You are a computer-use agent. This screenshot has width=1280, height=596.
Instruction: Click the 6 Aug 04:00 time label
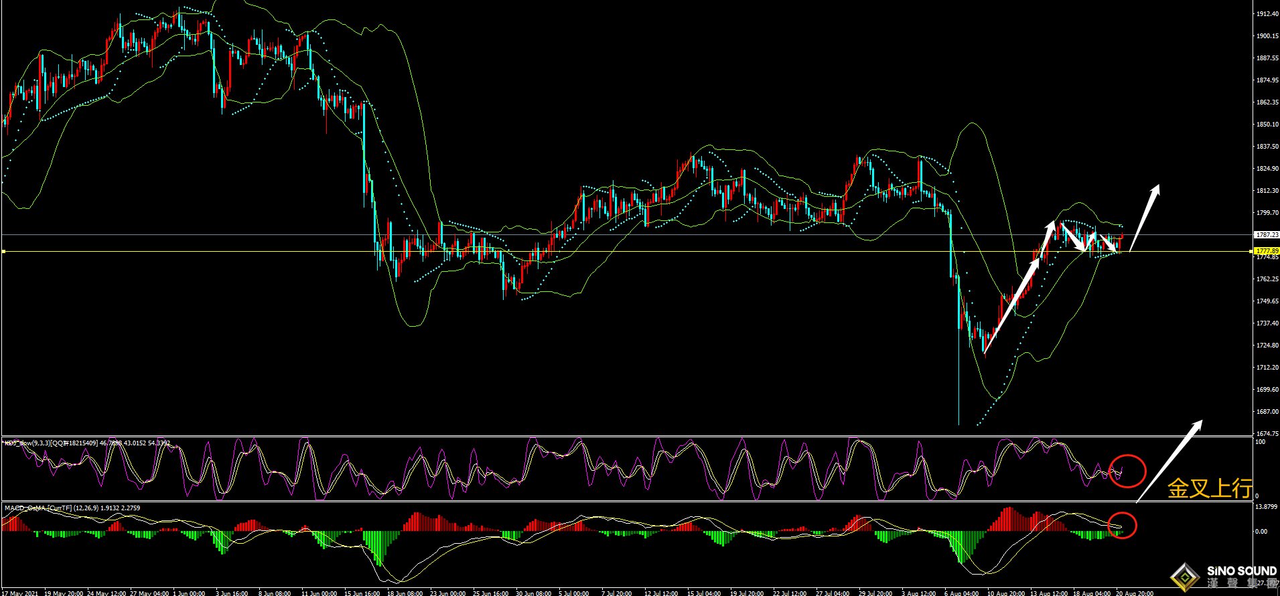pyautogui.click(x=961, y=593)
